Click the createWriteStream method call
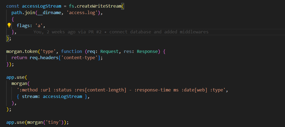The height and width of the screenshot is (127, 285). pyautogui.click(x=99, y=6)
